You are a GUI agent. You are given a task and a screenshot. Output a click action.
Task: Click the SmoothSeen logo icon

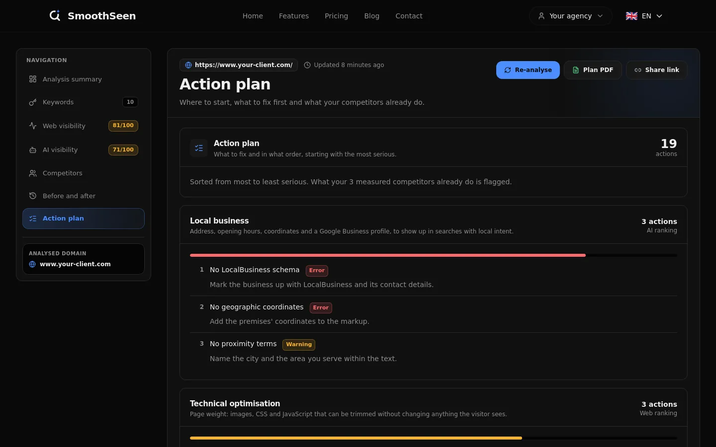click(x=55, y=16)
